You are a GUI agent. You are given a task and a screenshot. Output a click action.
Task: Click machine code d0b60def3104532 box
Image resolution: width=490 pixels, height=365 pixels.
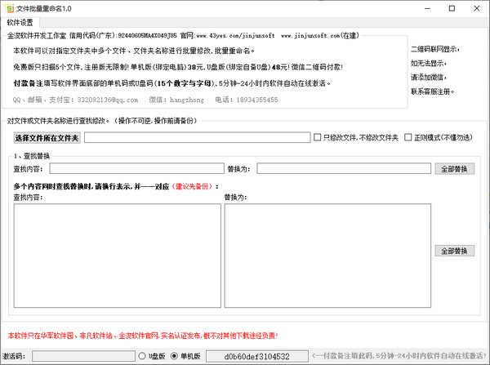[x=257, y=356]
